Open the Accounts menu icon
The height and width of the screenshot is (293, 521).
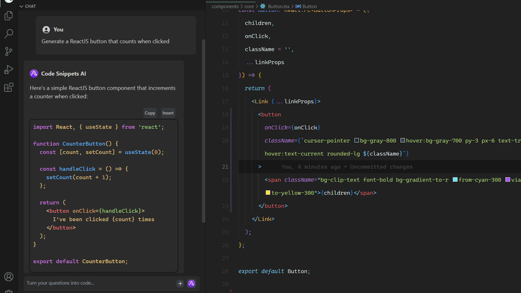[x=9, y=276]
